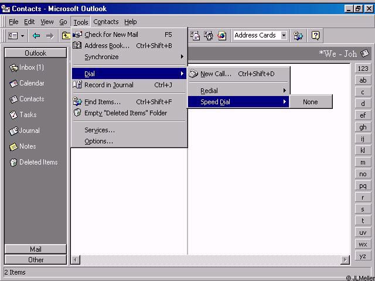This screenshot has height=281, width=375.
Task: Jump to contacts under c
Action: 363,92
